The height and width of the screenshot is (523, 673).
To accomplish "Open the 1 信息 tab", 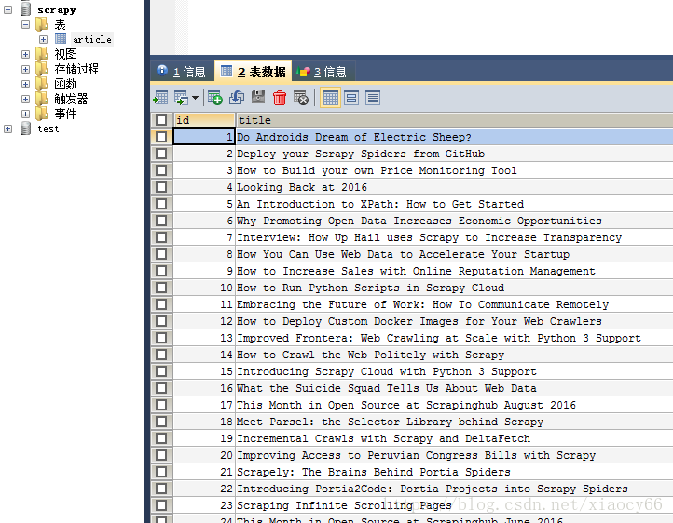I will tap(182, 71).
